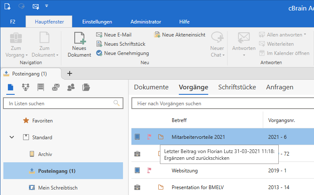Viewport: 314px width, 195px height.
Task: Add a new tab with the plus button
Action: coord(70,73)
